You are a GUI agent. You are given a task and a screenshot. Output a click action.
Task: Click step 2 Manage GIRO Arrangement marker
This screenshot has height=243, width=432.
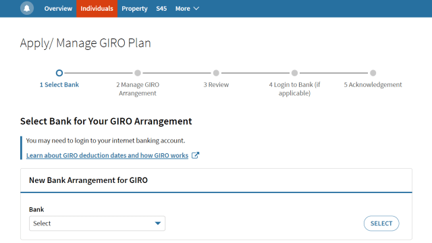[x=138, y=73]
